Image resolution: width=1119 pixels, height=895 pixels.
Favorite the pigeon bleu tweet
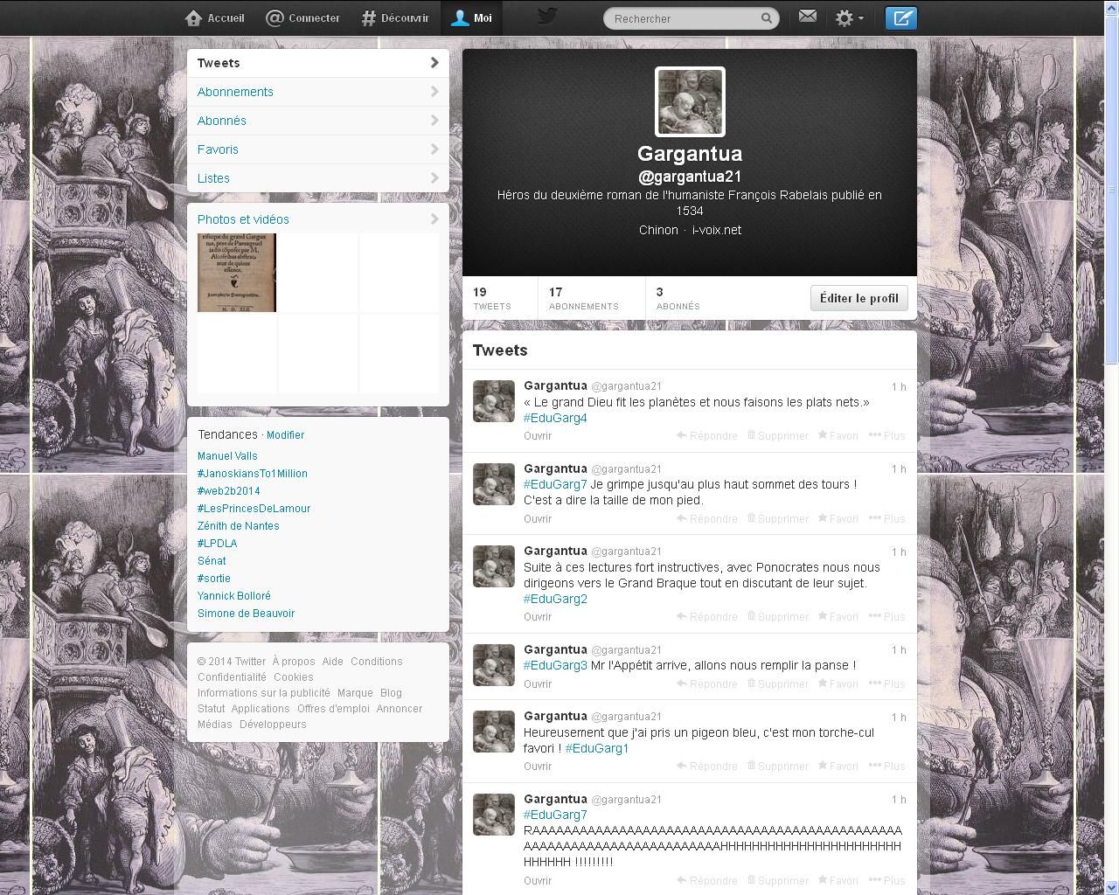click(x=838, y=766)
